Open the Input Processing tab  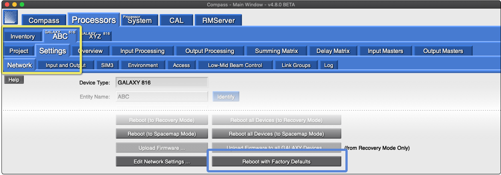pos(142,51)
